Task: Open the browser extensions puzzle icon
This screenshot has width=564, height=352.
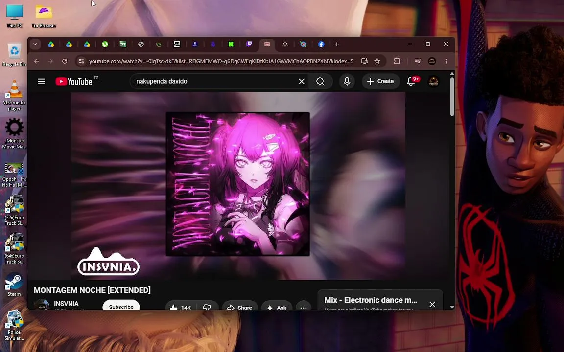Action: tap(397, 61)
